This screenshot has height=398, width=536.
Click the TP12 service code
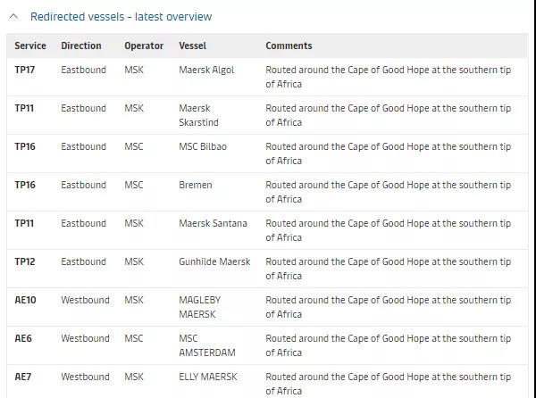tap(25, 261)
